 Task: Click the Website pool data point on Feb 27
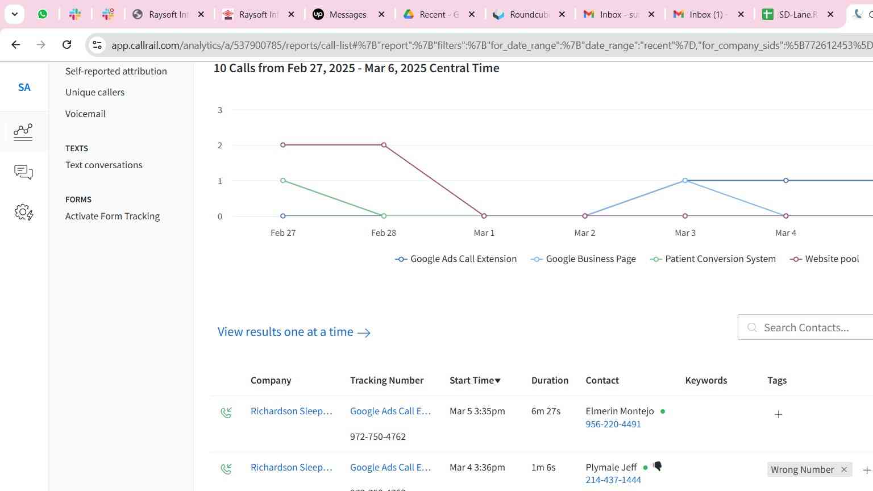(x=283, y=145)
